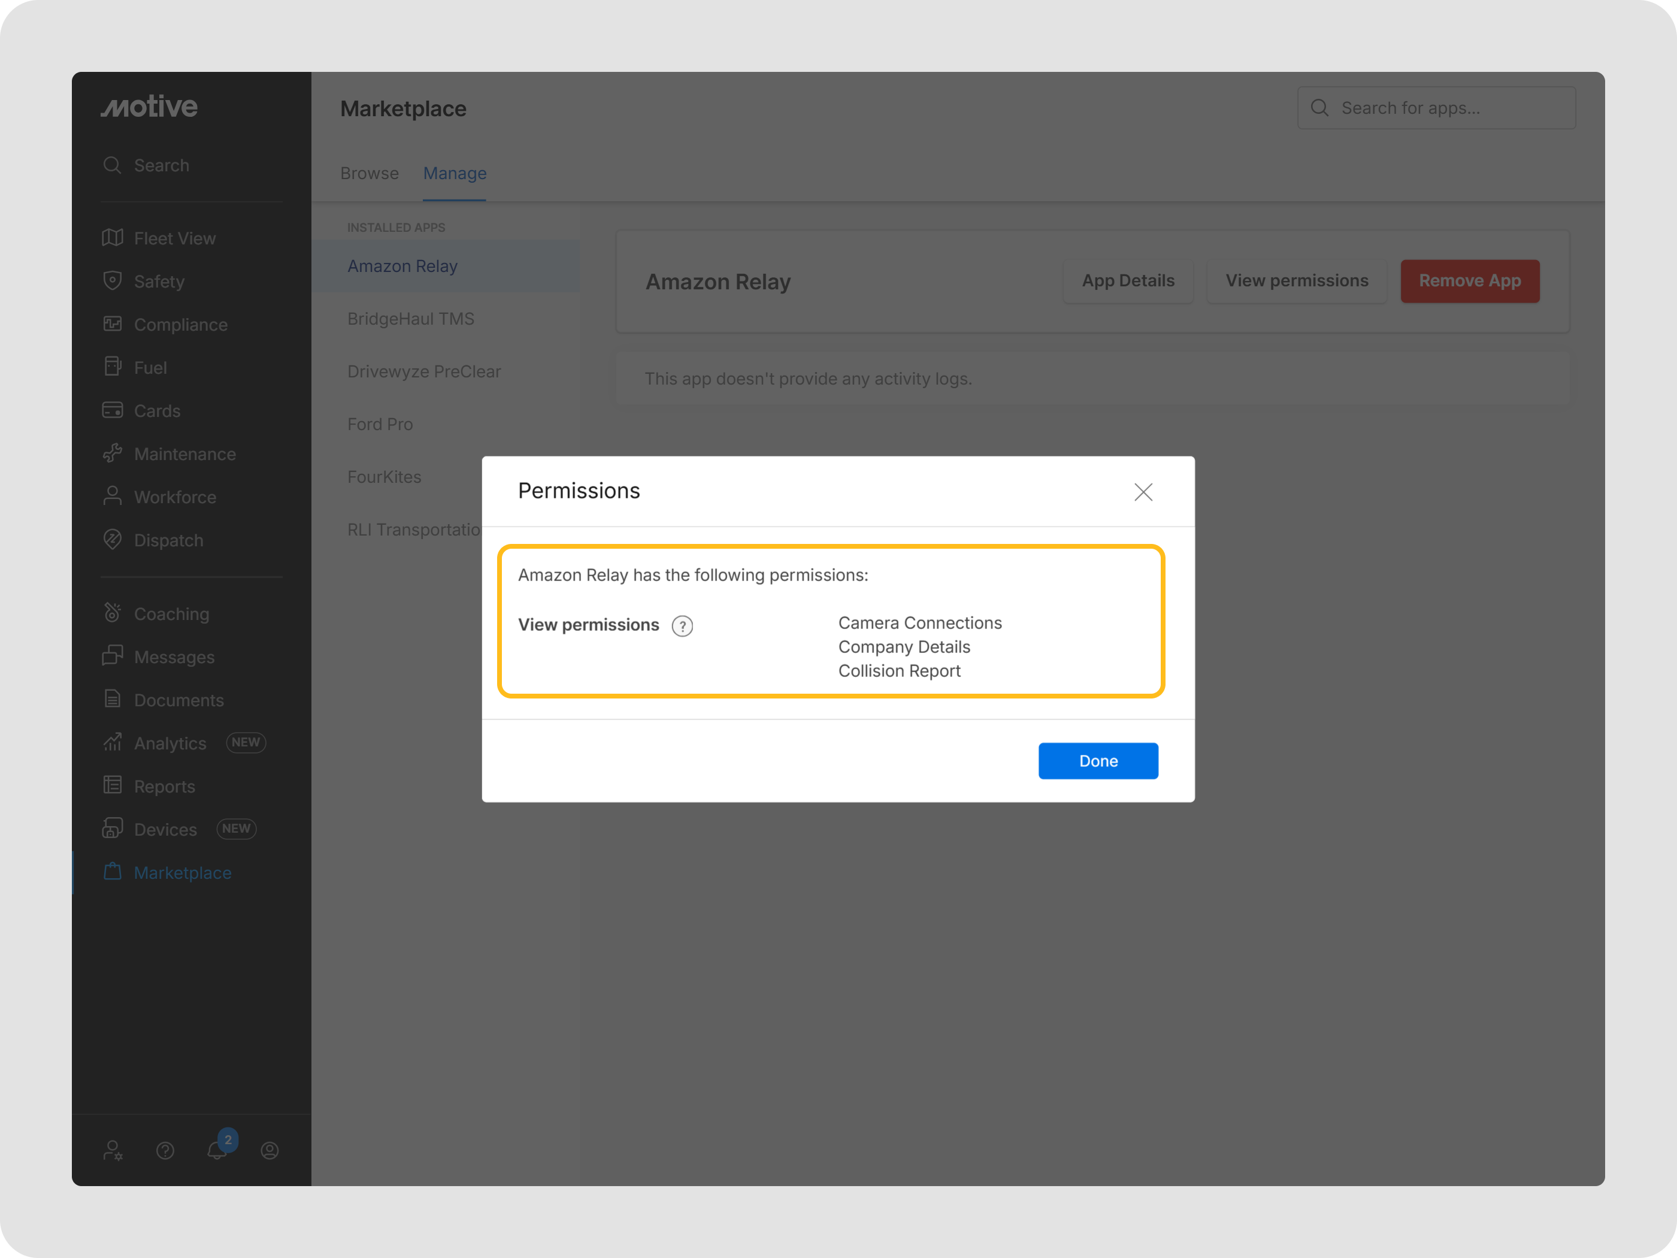This screenshot has height=1258, width=1677.
Task: Click the Maintenance wrench icon
Action: coord(112,453)
